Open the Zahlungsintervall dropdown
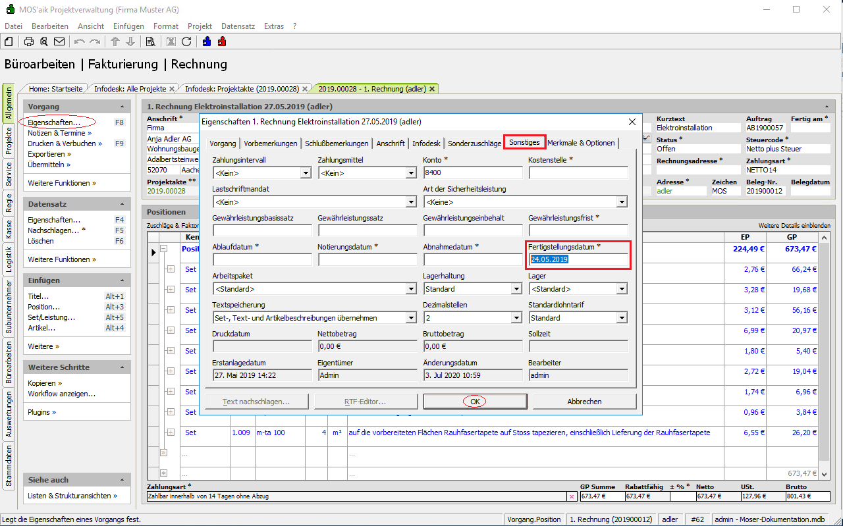The image size is (843, 526). 306,173
